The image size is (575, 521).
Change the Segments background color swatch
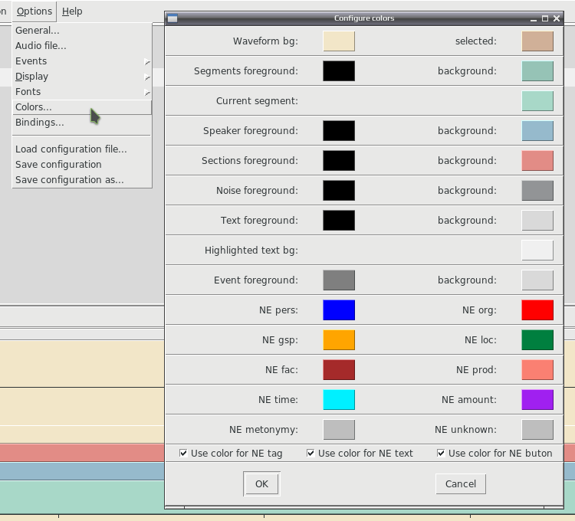click(537, 70)
